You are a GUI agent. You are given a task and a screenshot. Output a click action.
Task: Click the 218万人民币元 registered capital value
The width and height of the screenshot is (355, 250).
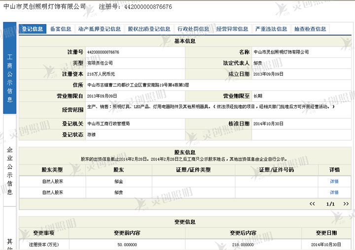point(101,74)
